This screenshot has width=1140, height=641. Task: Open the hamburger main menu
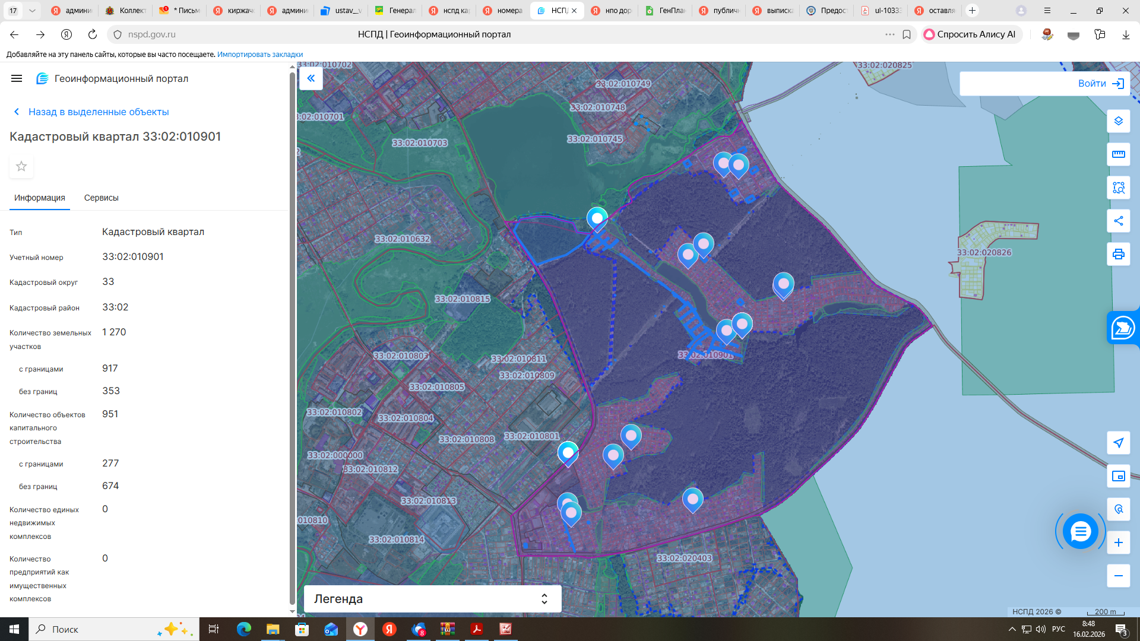point(17,78)
